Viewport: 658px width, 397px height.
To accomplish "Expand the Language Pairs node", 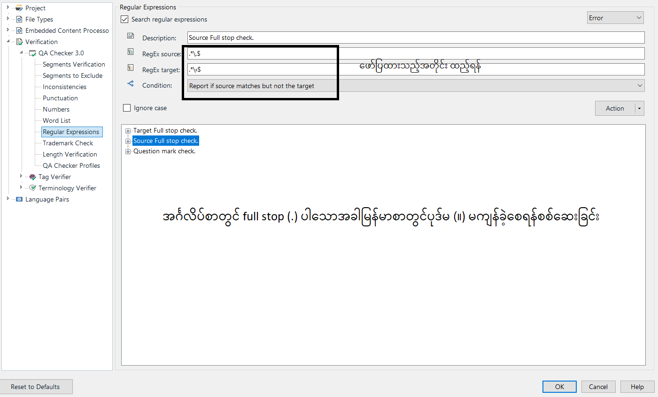I will pos(8,199).
